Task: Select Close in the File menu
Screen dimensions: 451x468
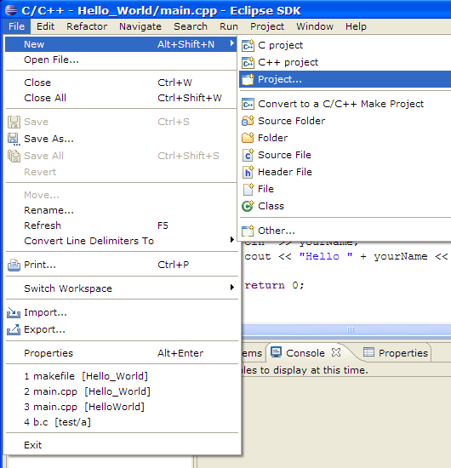Action: 121,83
